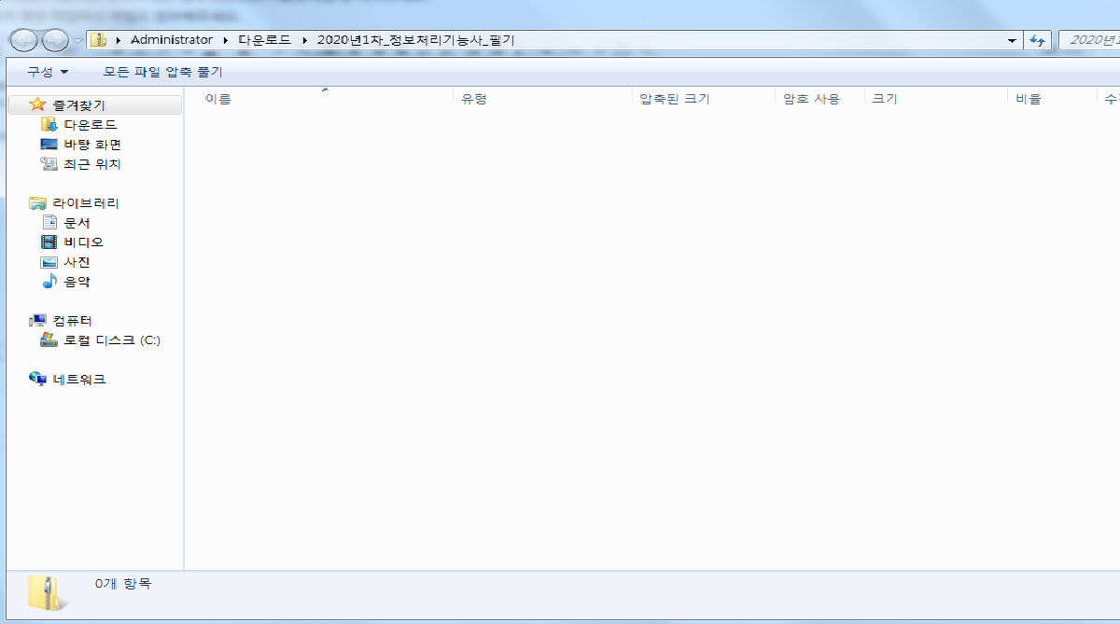
Task: Open the 구성 menu dropdown
Action: (x=48, y=72)
